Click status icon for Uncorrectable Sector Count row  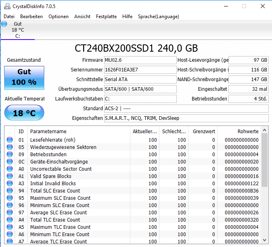click(x=10, y=169)
